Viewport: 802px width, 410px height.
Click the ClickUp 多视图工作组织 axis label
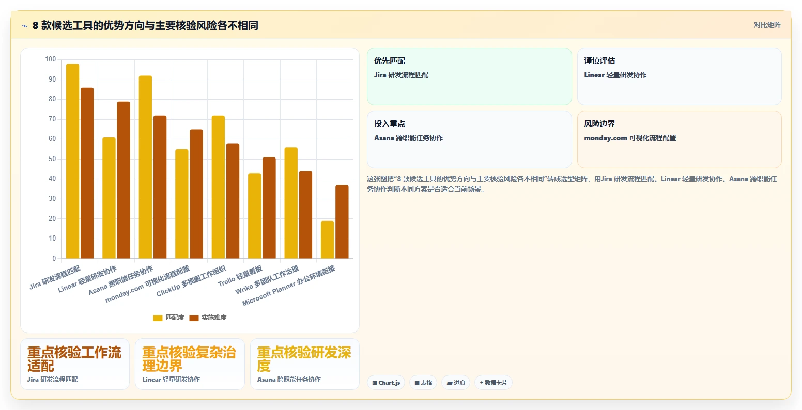pos(192,281)
